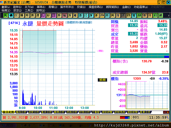The height and width of the screenshot is (128, 171).
Task: Switch to the 產業分析 tab
Action: [145, 112]
